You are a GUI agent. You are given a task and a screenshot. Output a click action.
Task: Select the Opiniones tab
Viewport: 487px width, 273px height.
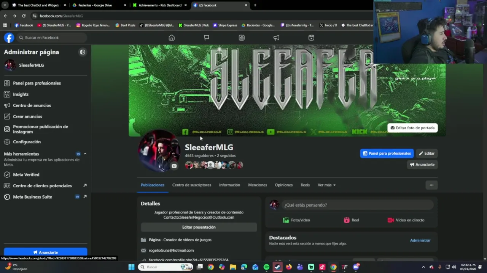click(x=284, y=185)
